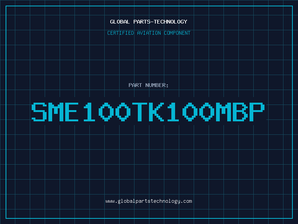This screenshot has height=224, width=298.
Task: Click the word NUMBER: in the label
Action: coord(157,85)
